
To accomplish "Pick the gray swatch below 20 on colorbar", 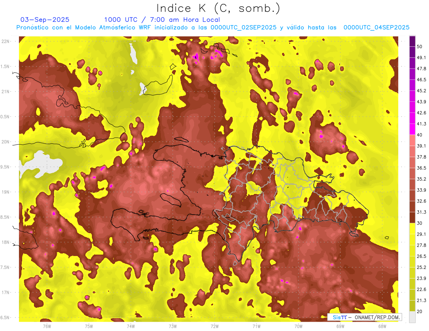I will click(x=412, y=317).
